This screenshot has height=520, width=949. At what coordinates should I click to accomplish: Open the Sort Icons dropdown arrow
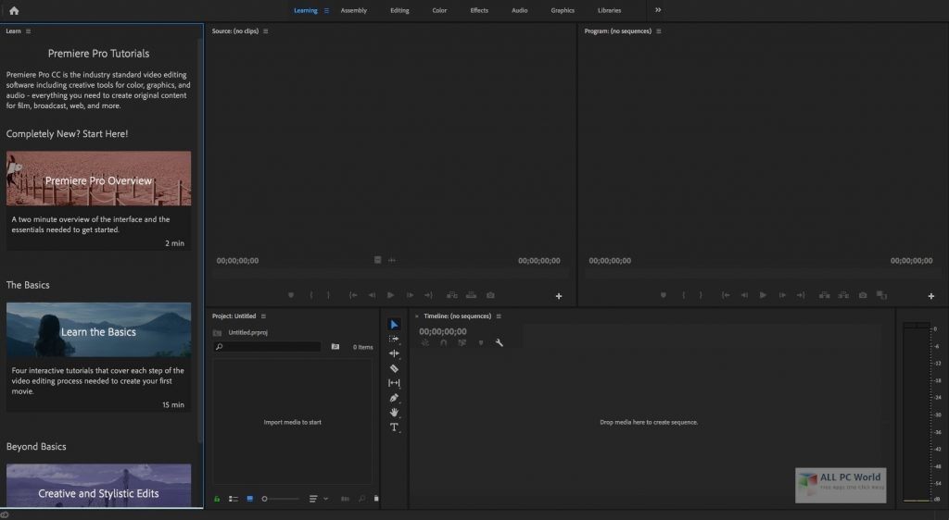tap(325, 499)
